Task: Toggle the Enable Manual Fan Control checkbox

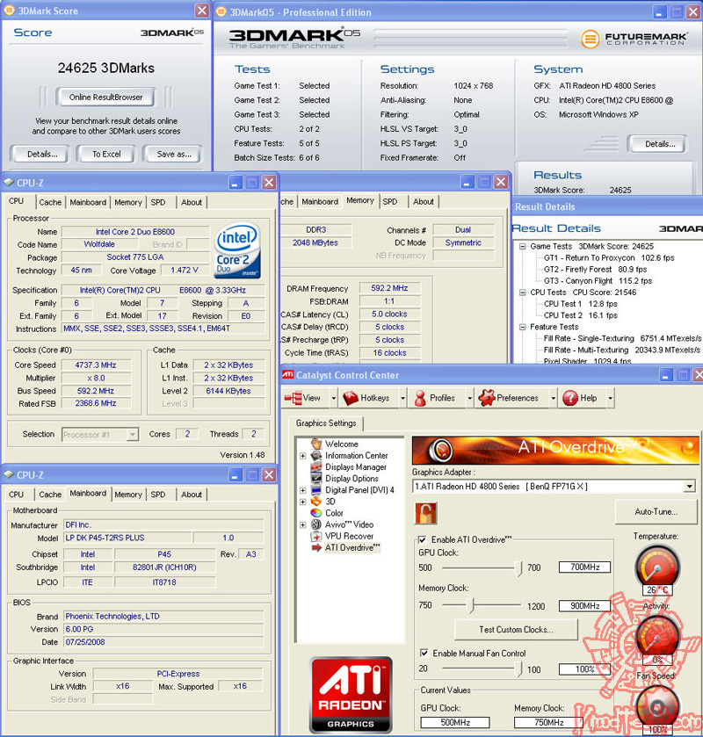Action: (x=424, y=653)
